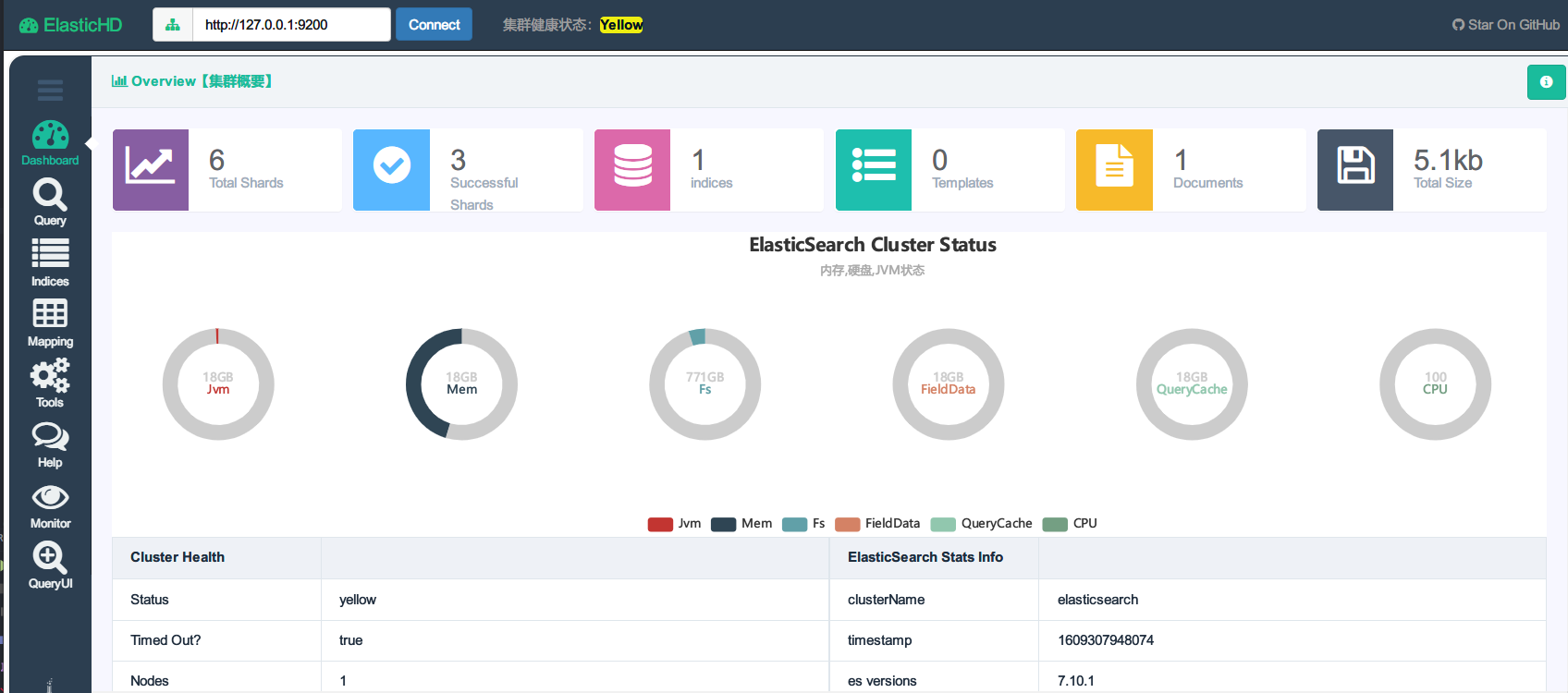Click the Total Shards line chart icon
Screen dimensions: 1568x693
click(151, 170)
